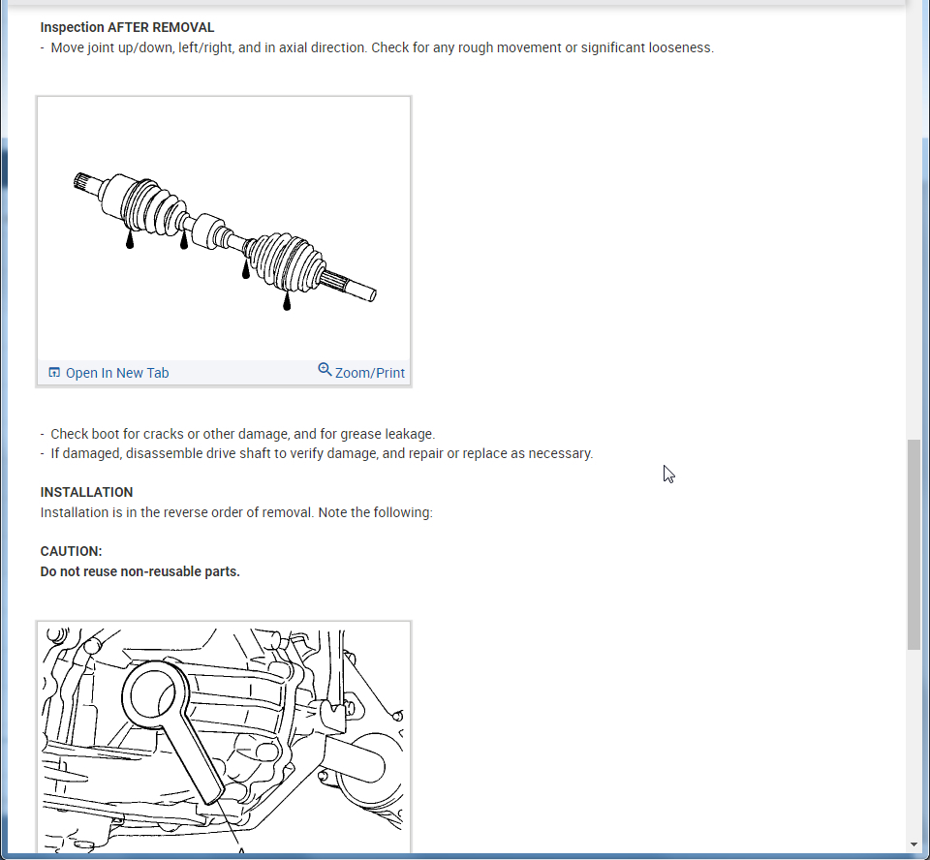The image size is (930, 860).
Task: Click 'Do not reuse non-reusable parts.' text
Action: [x=139, y=571]
